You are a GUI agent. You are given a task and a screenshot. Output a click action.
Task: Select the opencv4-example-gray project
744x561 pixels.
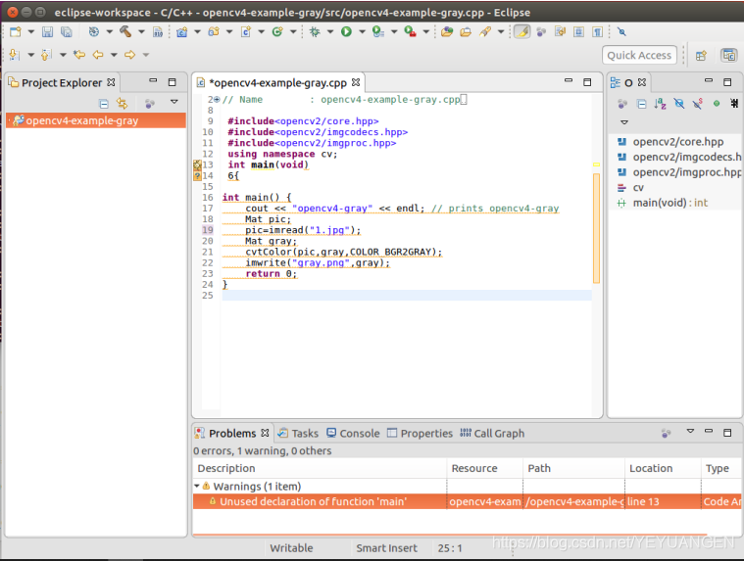coord(81,121)
